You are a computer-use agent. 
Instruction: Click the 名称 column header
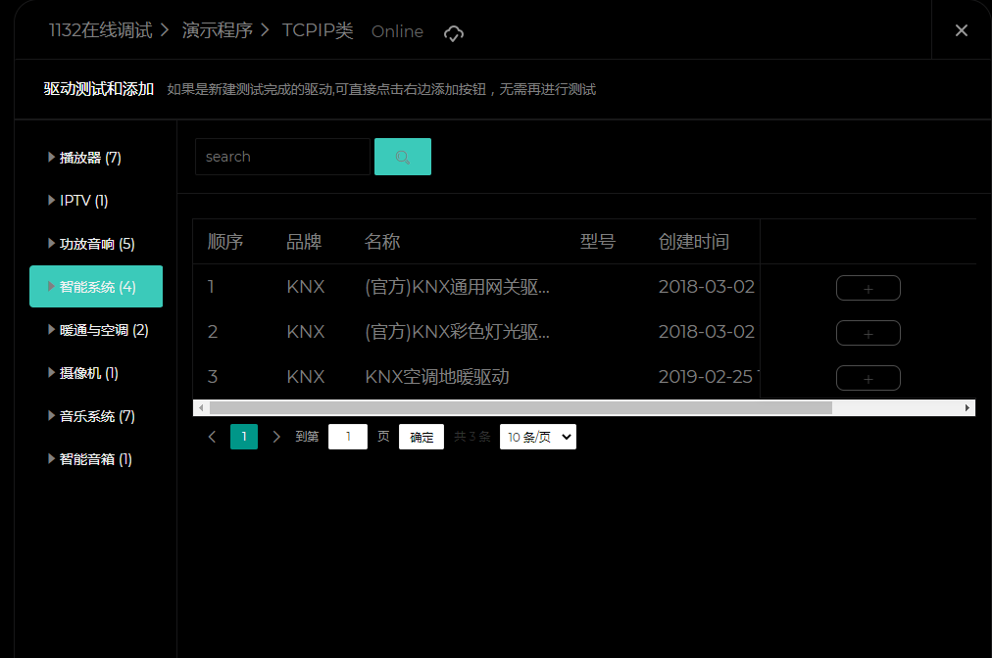point(382,242)
